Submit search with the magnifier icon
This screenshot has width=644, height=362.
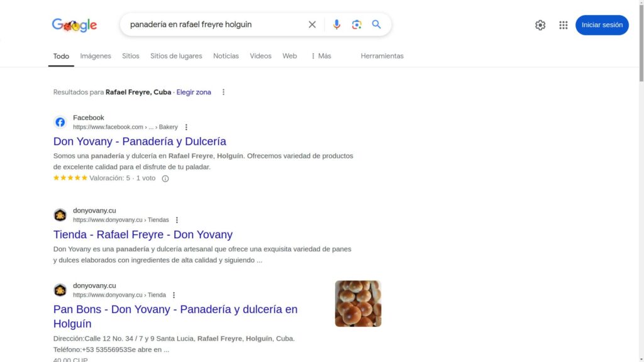click(x=376, y=25)
